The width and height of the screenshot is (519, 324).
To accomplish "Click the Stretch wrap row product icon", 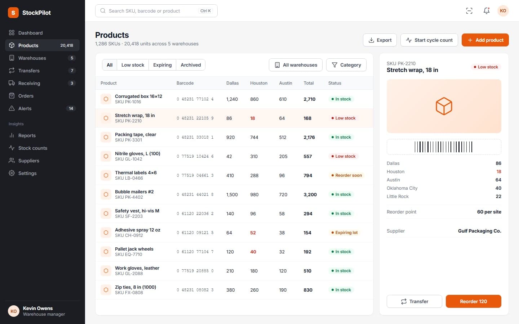I will point(106,118).
